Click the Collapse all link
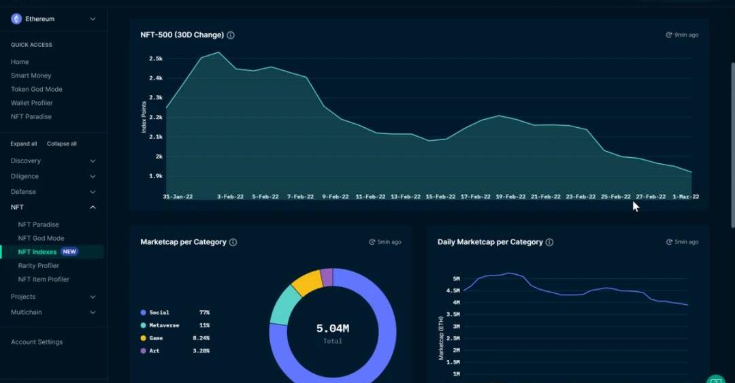The image size is (735, 383). click(61, 144)
